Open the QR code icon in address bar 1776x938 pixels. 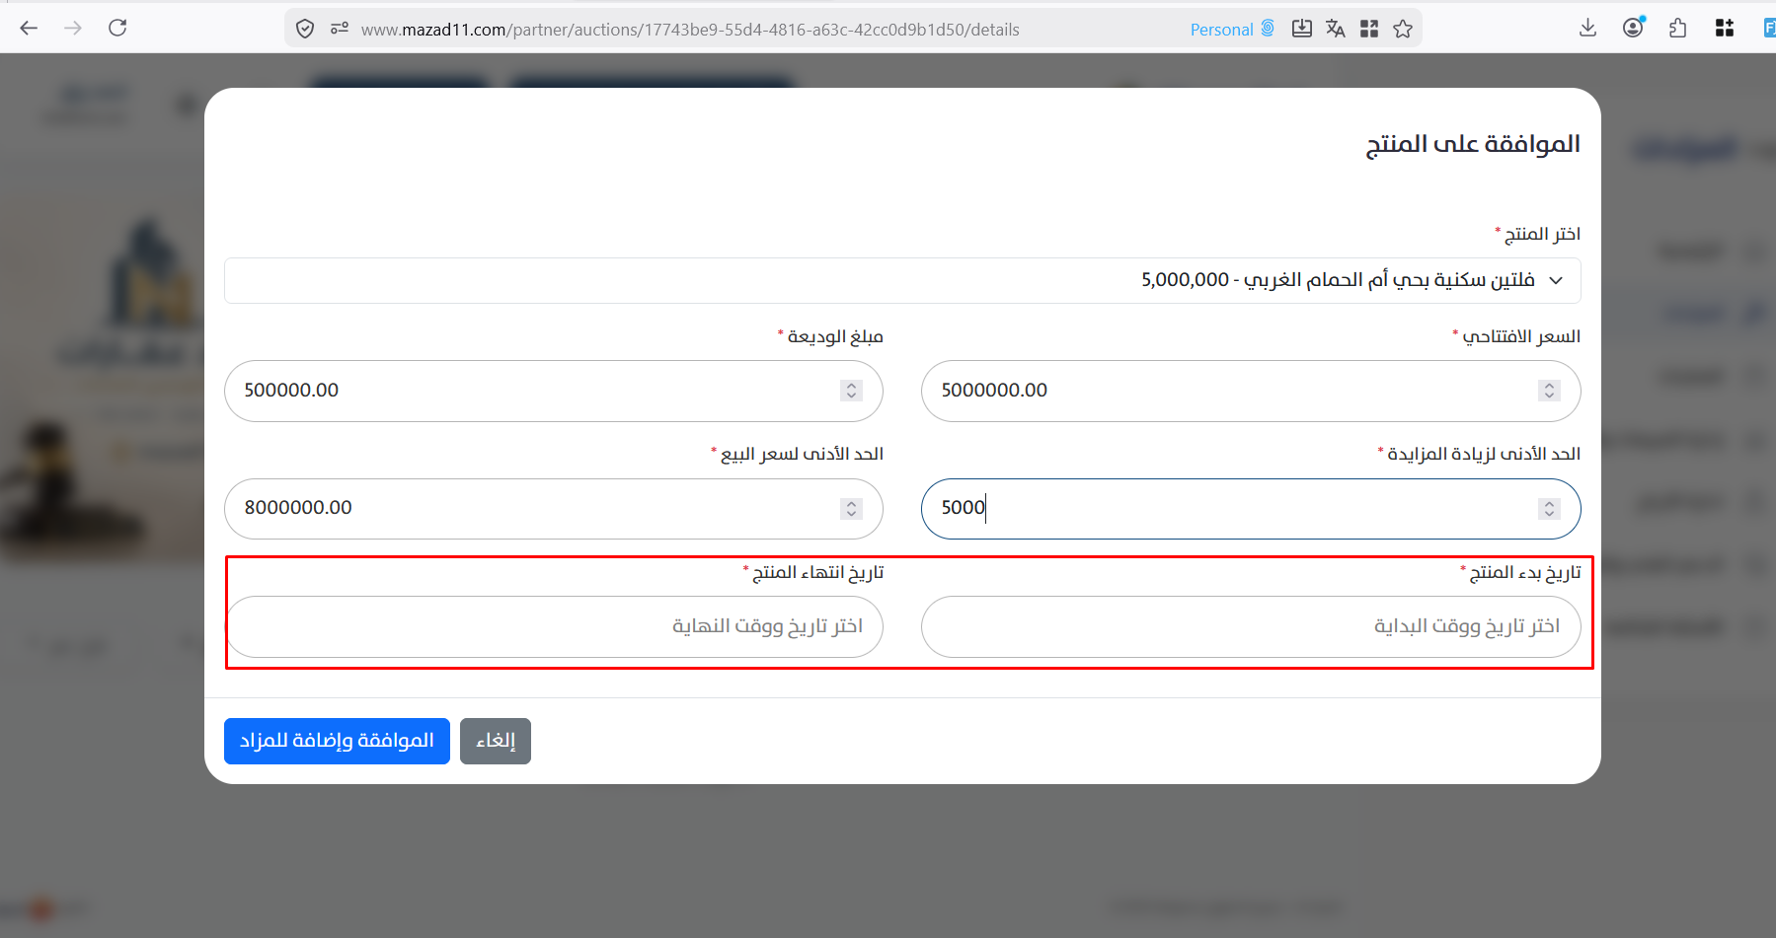coord(1369,29)
